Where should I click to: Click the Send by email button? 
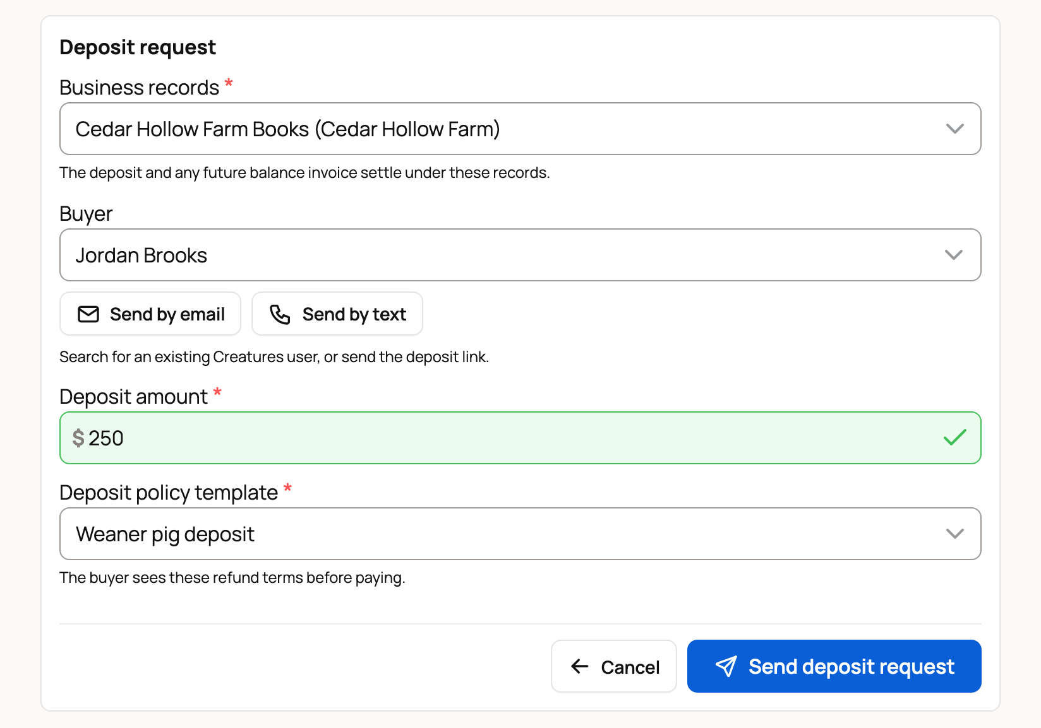[150, 314]
